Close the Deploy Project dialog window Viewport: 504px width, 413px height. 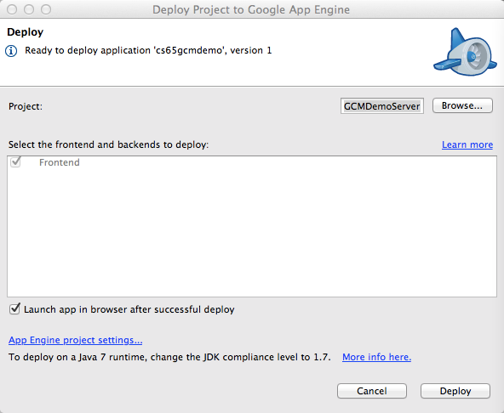(12, 9)
